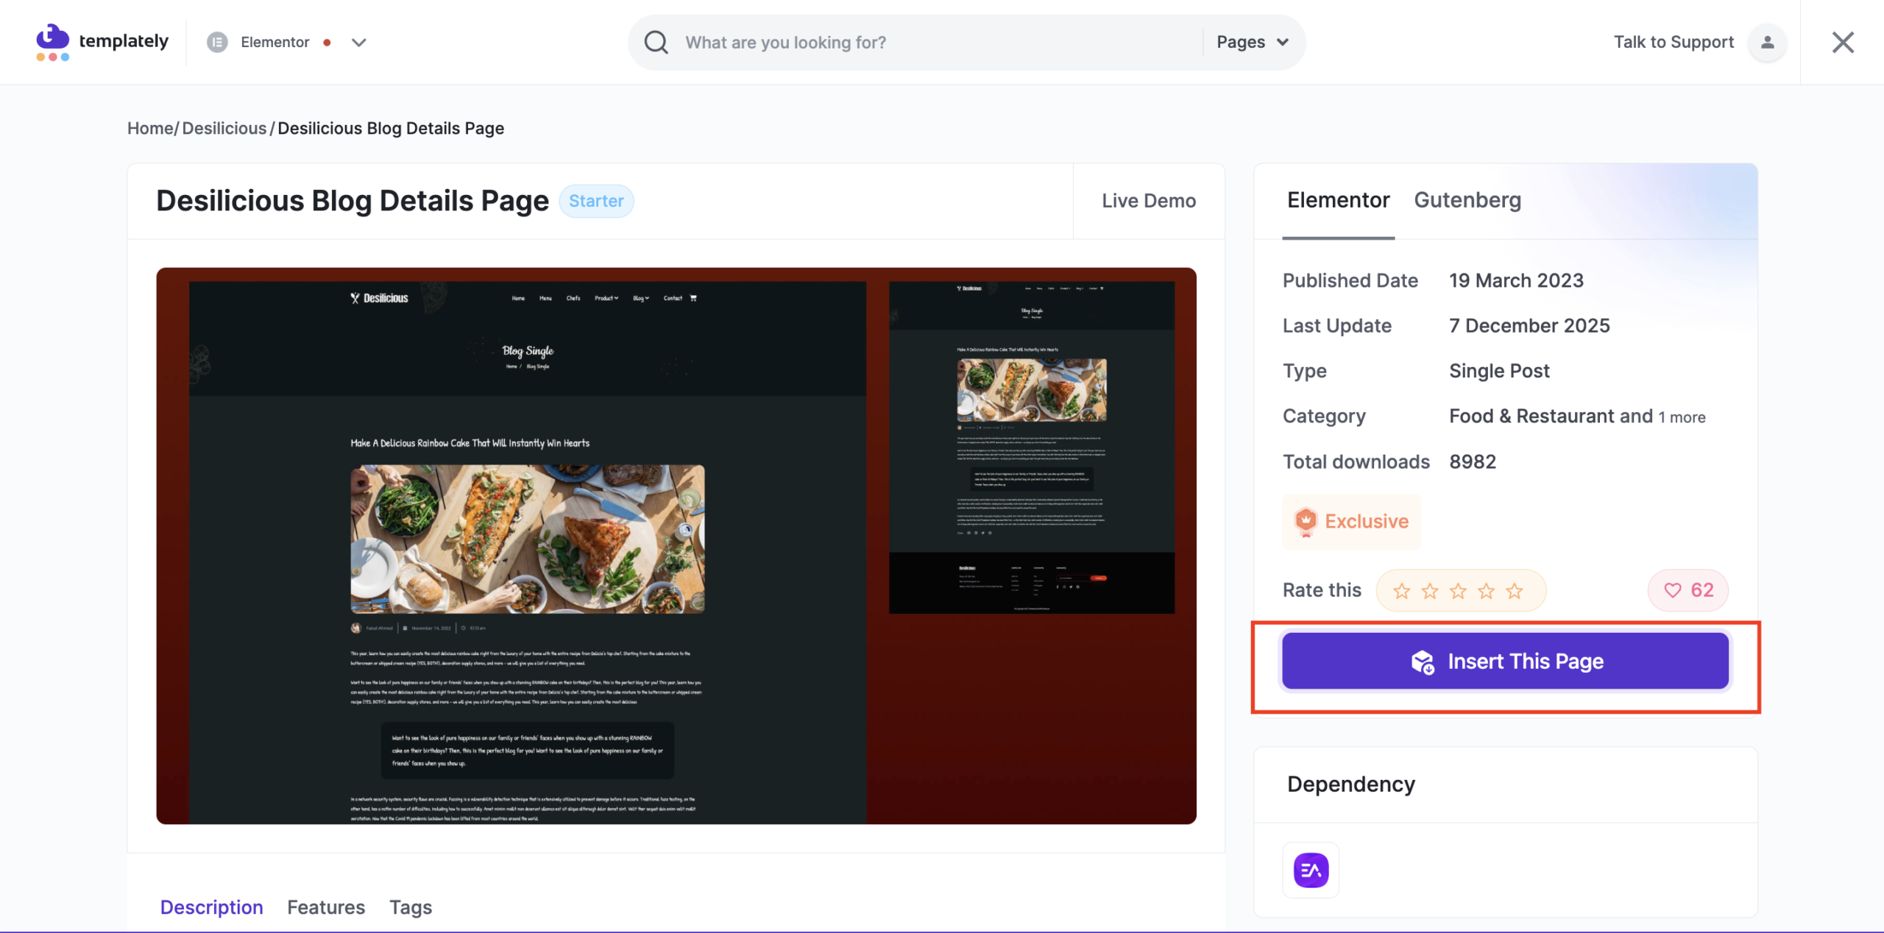
Task: Expand the Elementor platform dropdown chevron
Action: tap(358, 43)
